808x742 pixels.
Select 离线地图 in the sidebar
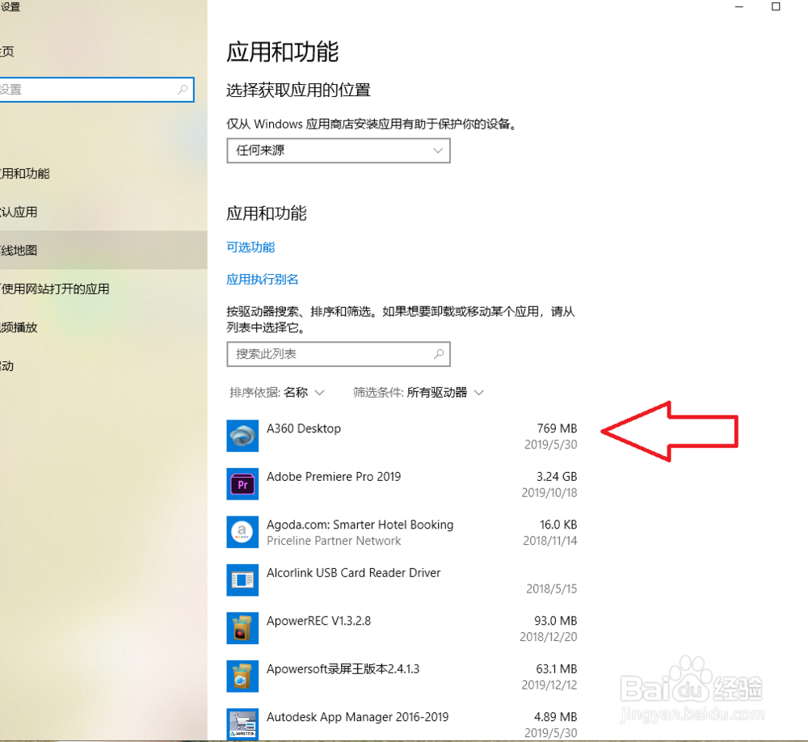coord(103,250)
